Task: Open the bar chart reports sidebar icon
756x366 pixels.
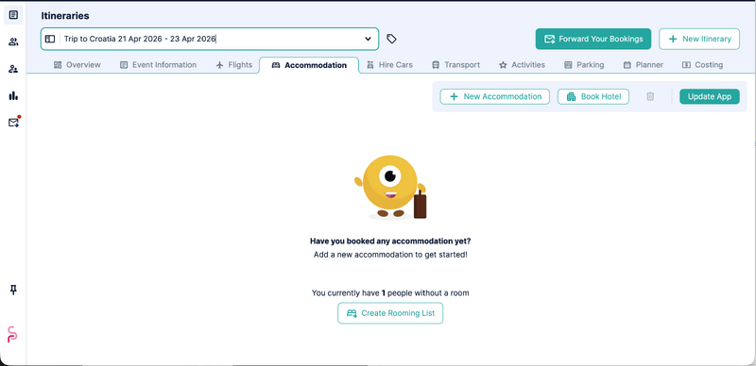Action: point(13,96)
